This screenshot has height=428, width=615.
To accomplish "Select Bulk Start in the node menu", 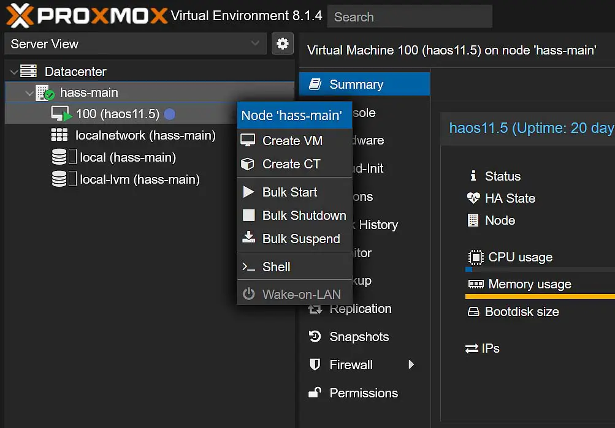I will coord(294,192).
